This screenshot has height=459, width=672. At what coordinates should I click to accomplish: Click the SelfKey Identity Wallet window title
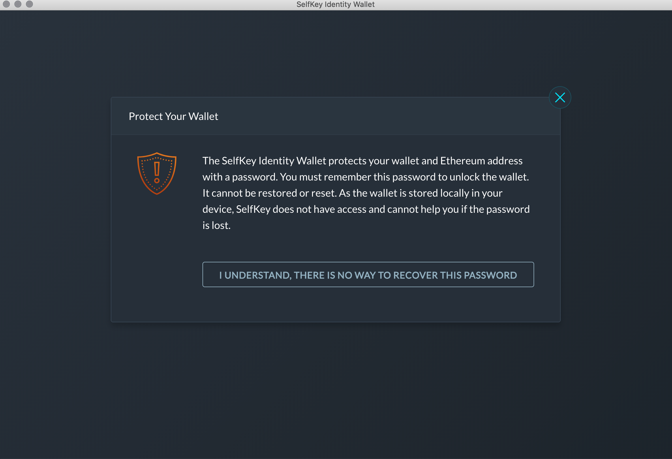coord(335,4)
